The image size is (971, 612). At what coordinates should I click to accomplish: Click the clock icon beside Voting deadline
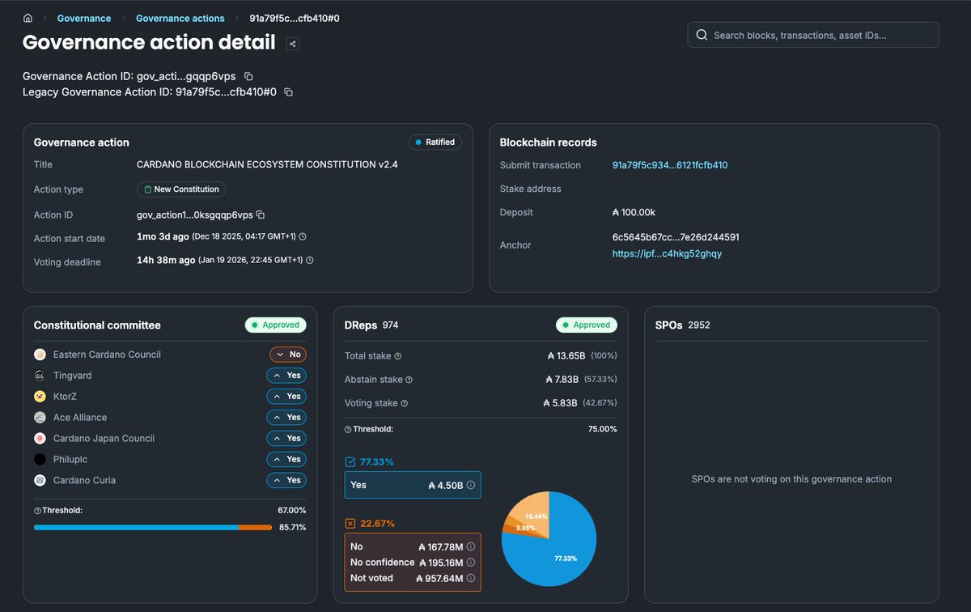point(309,260)
